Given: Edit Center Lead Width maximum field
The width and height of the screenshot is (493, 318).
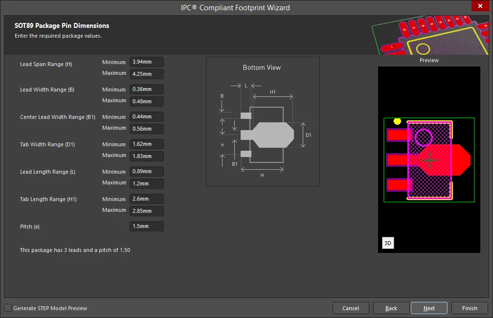Looking at the screenshot, I should pos(147,129).
